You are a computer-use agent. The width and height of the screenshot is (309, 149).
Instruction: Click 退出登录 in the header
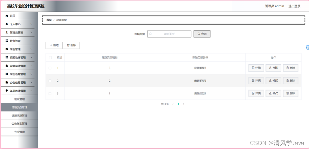(294, 6)
